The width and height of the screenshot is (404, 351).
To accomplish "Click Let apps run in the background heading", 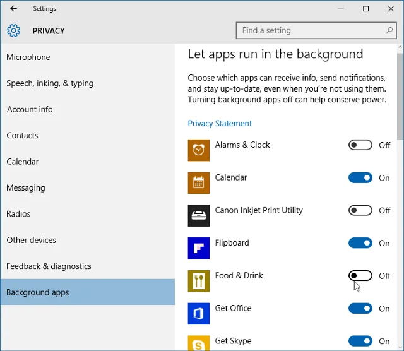I will [275, 54].
